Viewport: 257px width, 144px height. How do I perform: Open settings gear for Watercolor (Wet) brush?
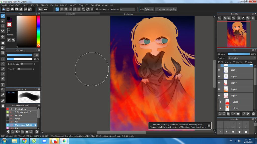(35, 125)
